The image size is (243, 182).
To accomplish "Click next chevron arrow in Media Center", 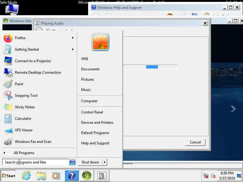I will click(x=233, y=109).
